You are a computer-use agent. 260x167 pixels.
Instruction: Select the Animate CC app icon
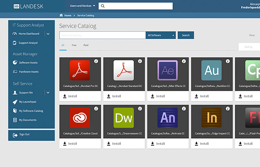167,117
